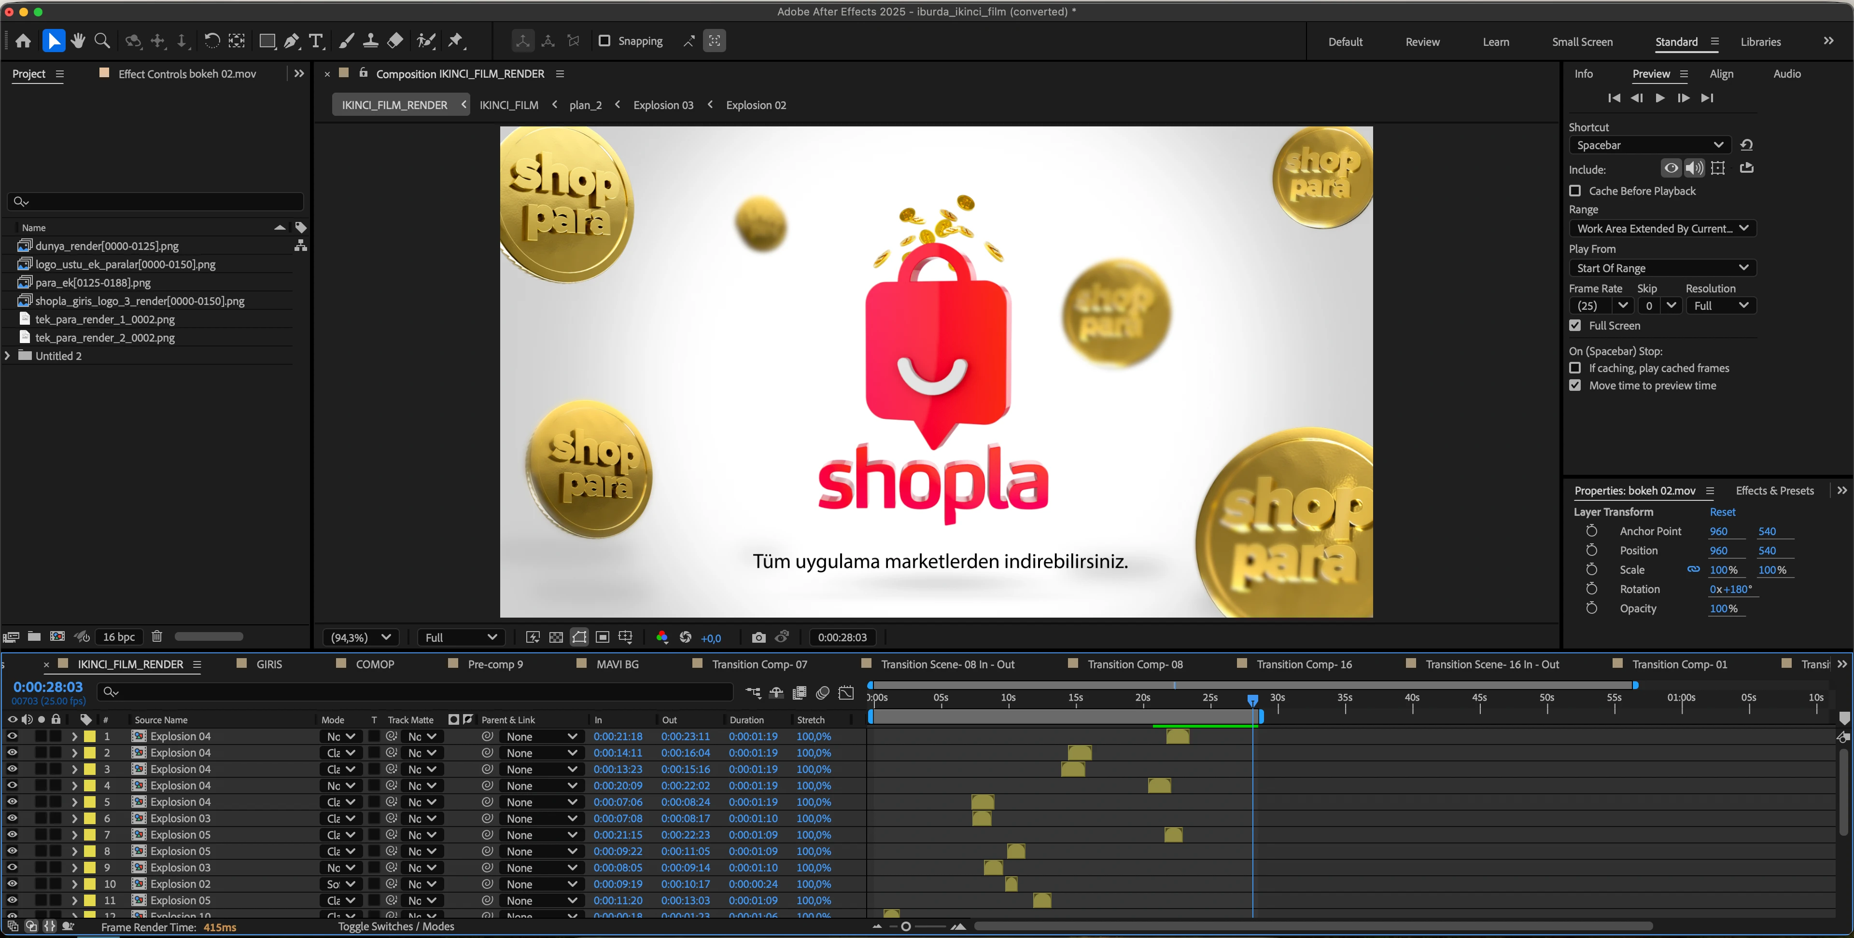Open the Libraries workspace
The image size is (1854, 938).
(x=1760, y=41)
